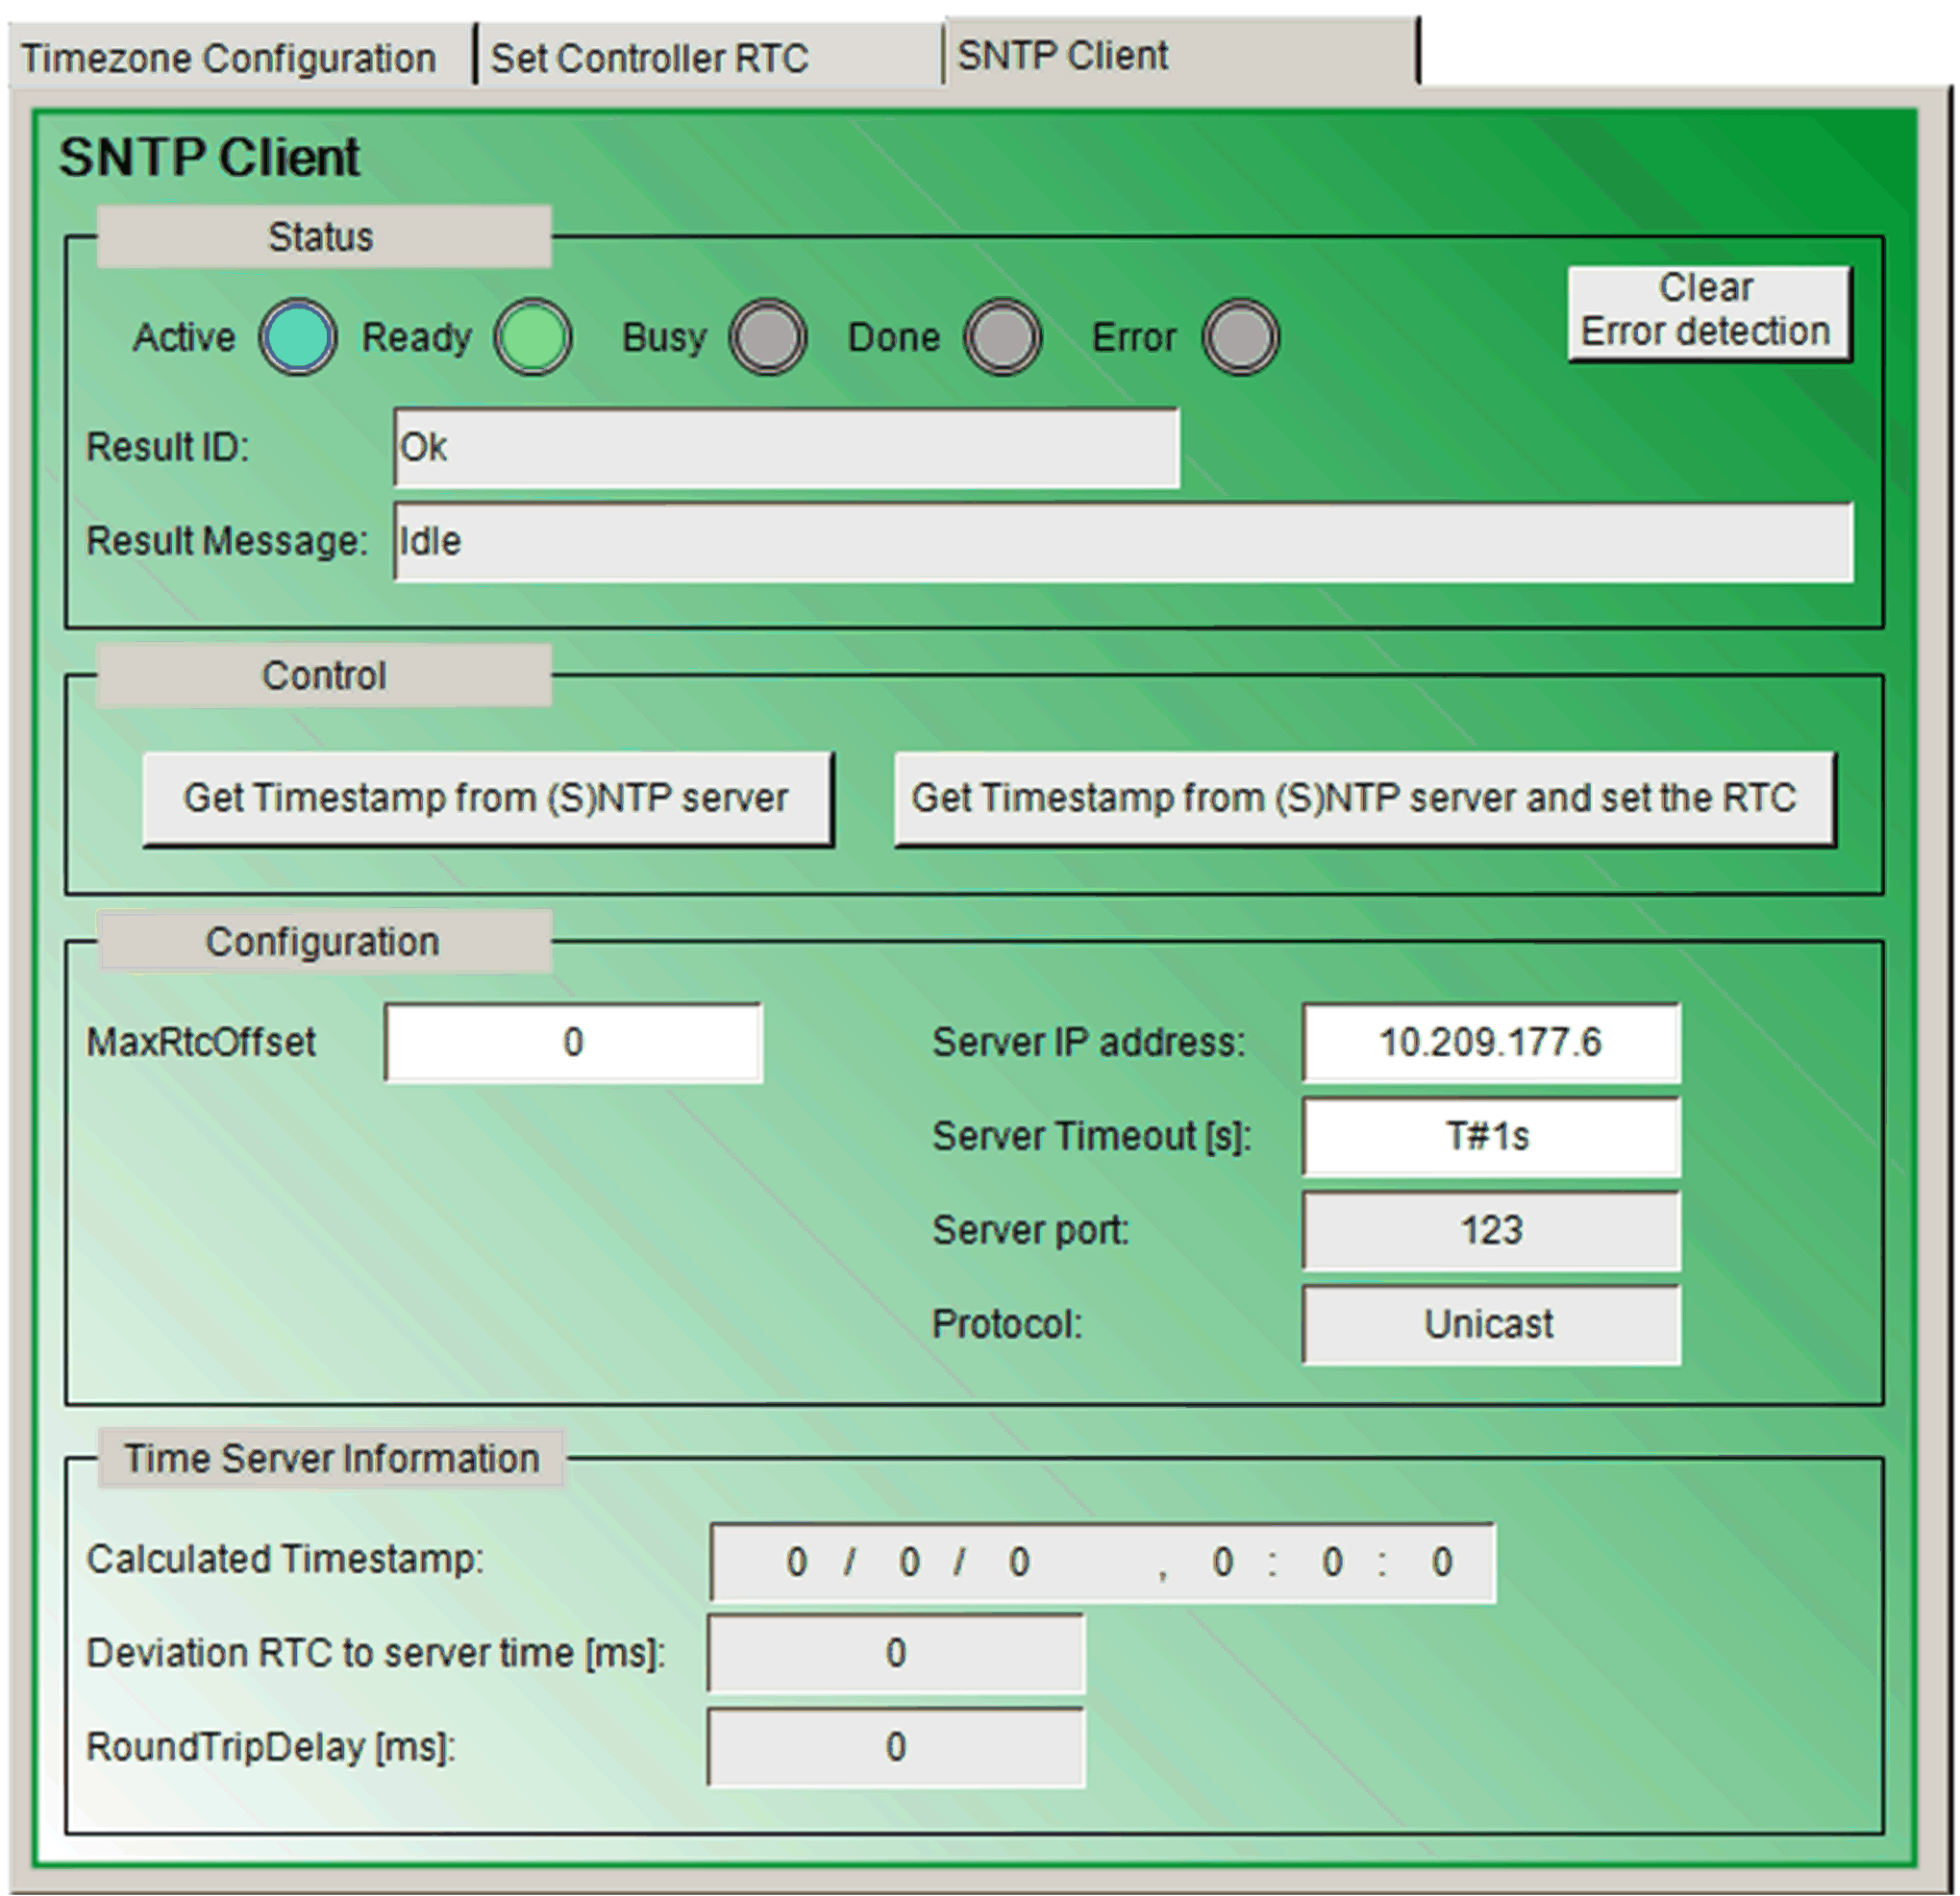Click the Protocol label
The height and width of the screenshot is (1896, 1960).
point(1007,1324)
